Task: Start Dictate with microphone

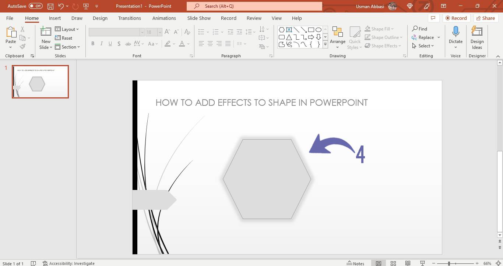Action: click(x=455, y=38)
